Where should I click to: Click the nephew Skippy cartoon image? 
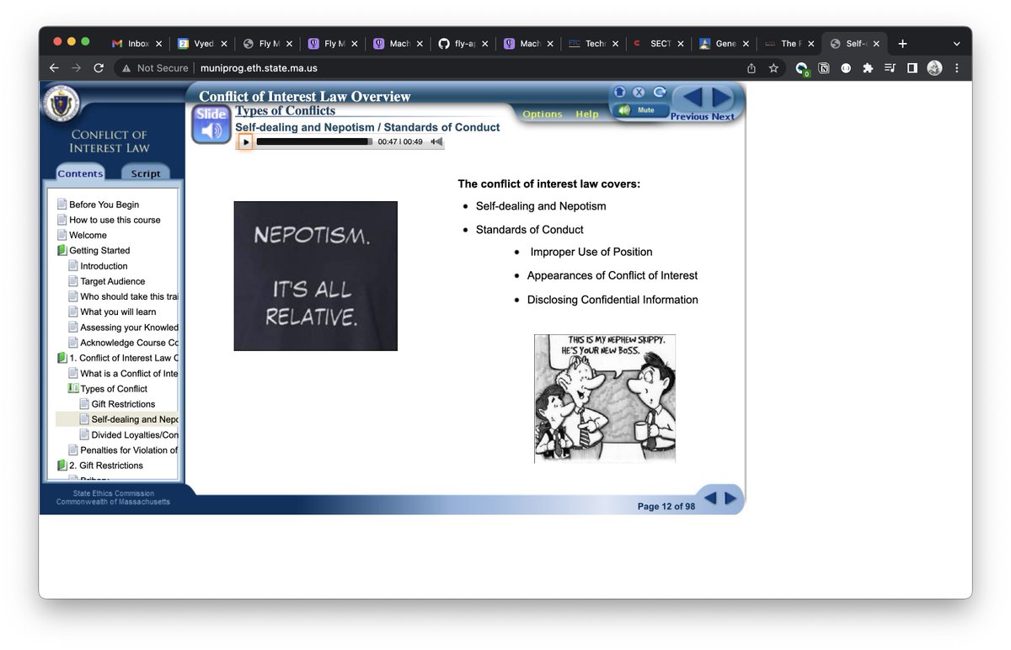click(605, 398)
